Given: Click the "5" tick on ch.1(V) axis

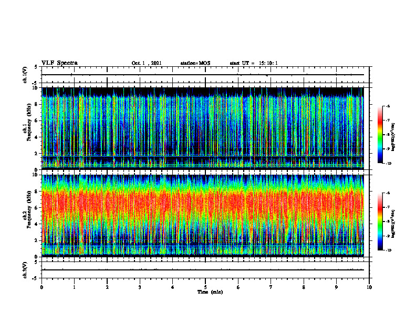Looking at the screenshot, I should (x=37, y=67).
